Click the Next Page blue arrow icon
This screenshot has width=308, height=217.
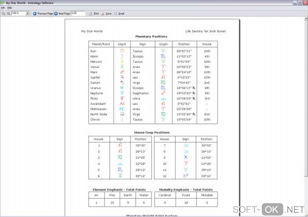pos(56,14)
